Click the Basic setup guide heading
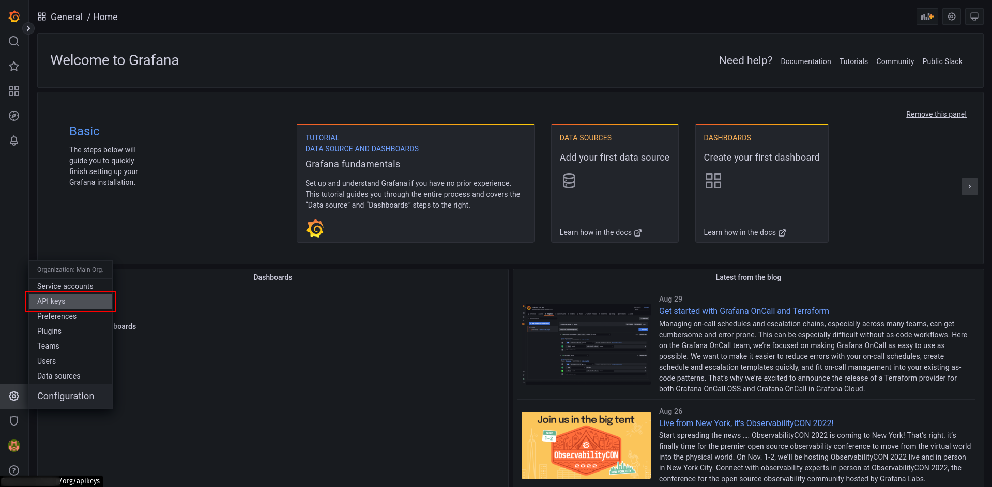Image resolution: width=992 pixels, height=487 pixels. click(84, 131)
